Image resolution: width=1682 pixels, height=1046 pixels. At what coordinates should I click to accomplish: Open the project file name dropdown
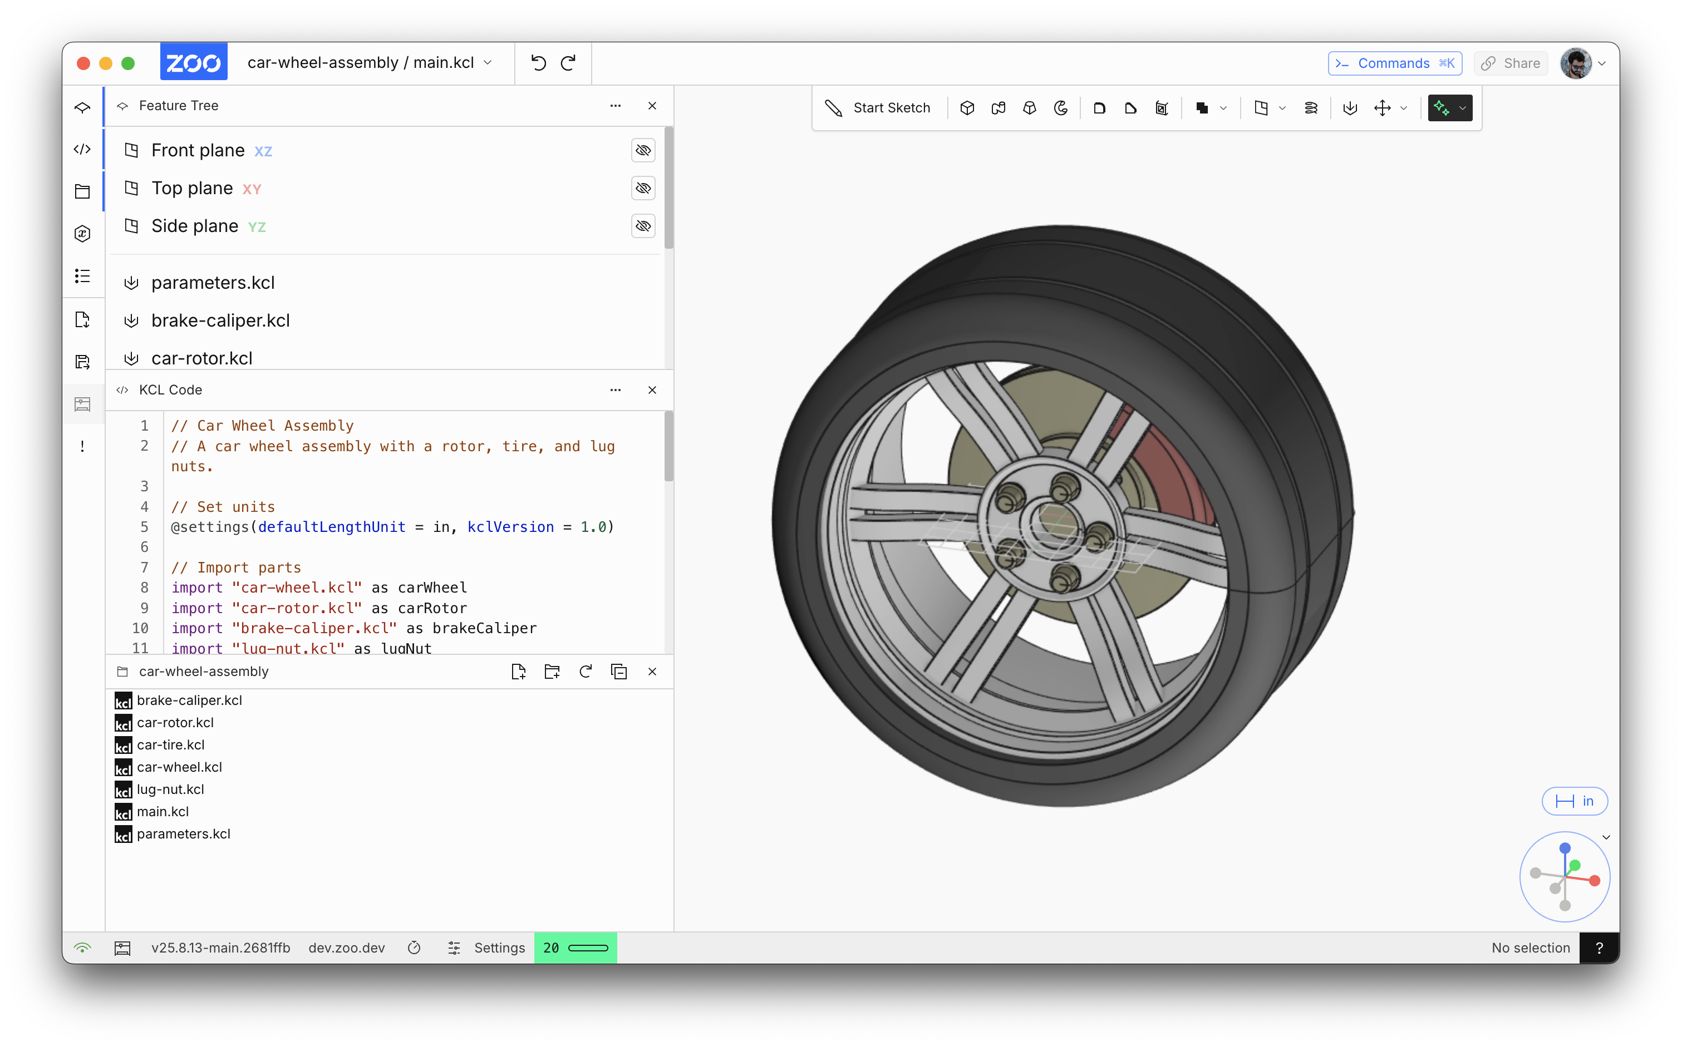(489, 63)
